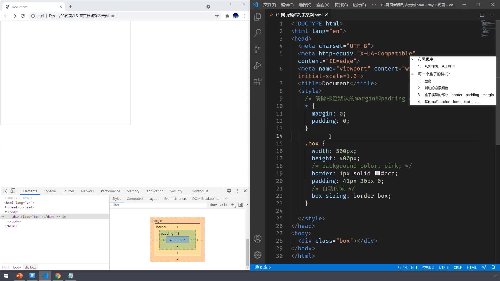This screenshot has height=281, width=500.
Task: Toggle the computed styles sidebar
Action: [x=241, y=205]
